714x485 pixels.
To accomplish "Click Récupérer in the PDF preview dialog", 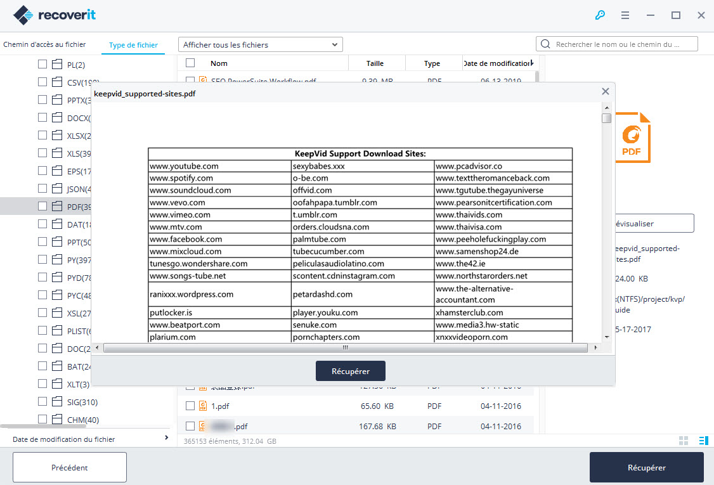I will click(351, 371).
